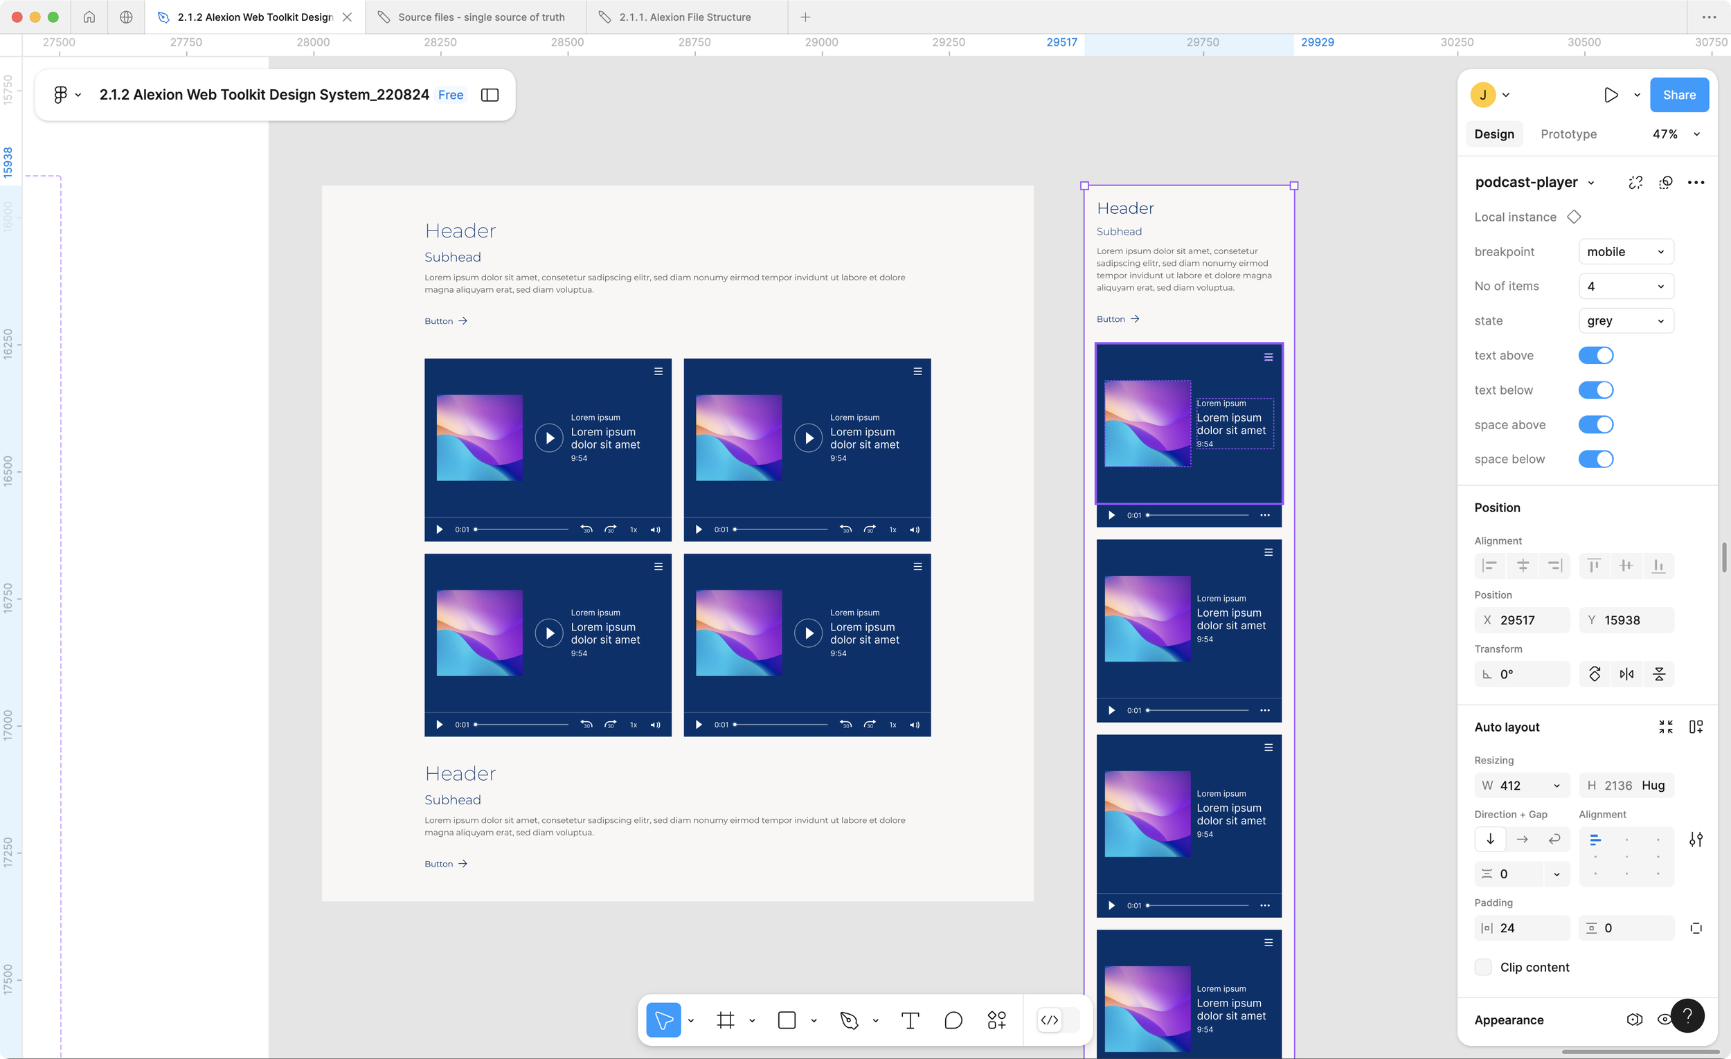Set vertical auto layout direction
The image size is (1731, 1059).
[x=1490, y=839]
